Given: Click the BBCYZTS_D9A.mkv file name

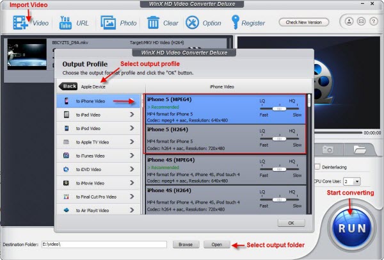Looking at the screenshot, I should [70, 42].
